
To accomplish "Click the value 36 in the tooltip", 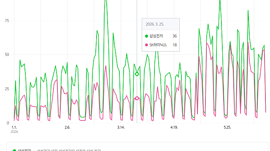I will click(175, 36).
